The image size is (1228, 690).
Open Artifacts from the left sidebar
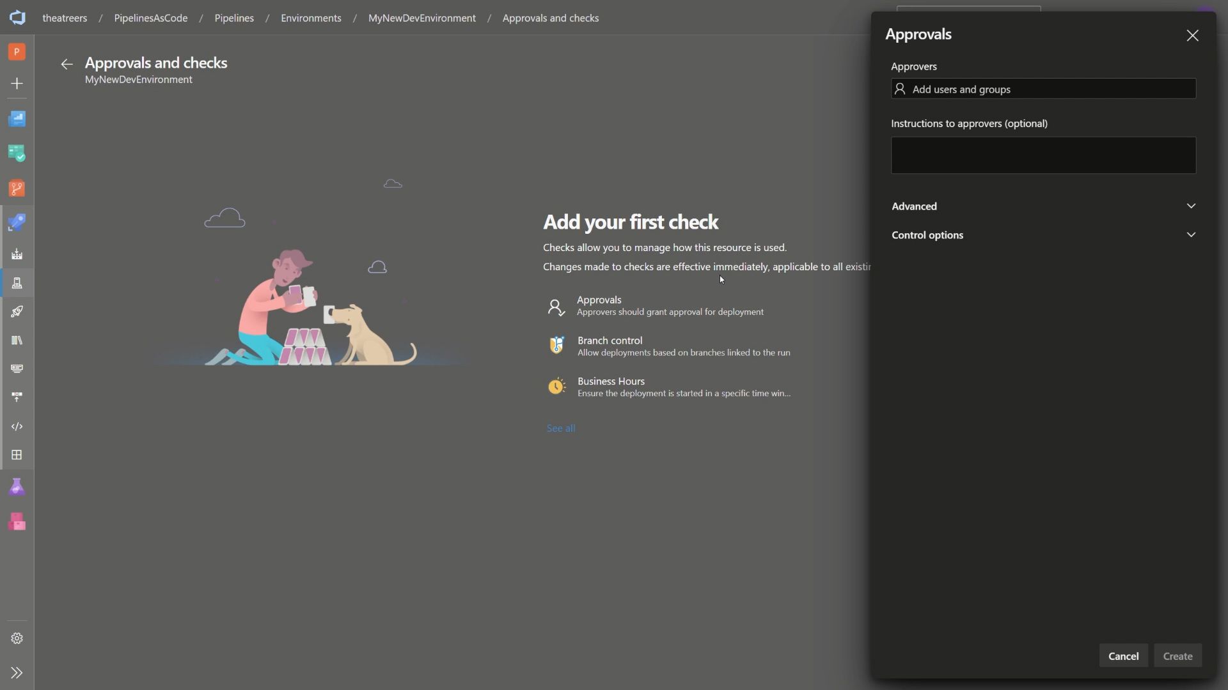tap(17, 522)
